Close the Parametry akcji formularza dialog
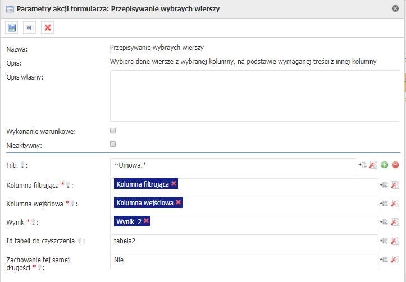The image size is (406, 282). (395, 8)
